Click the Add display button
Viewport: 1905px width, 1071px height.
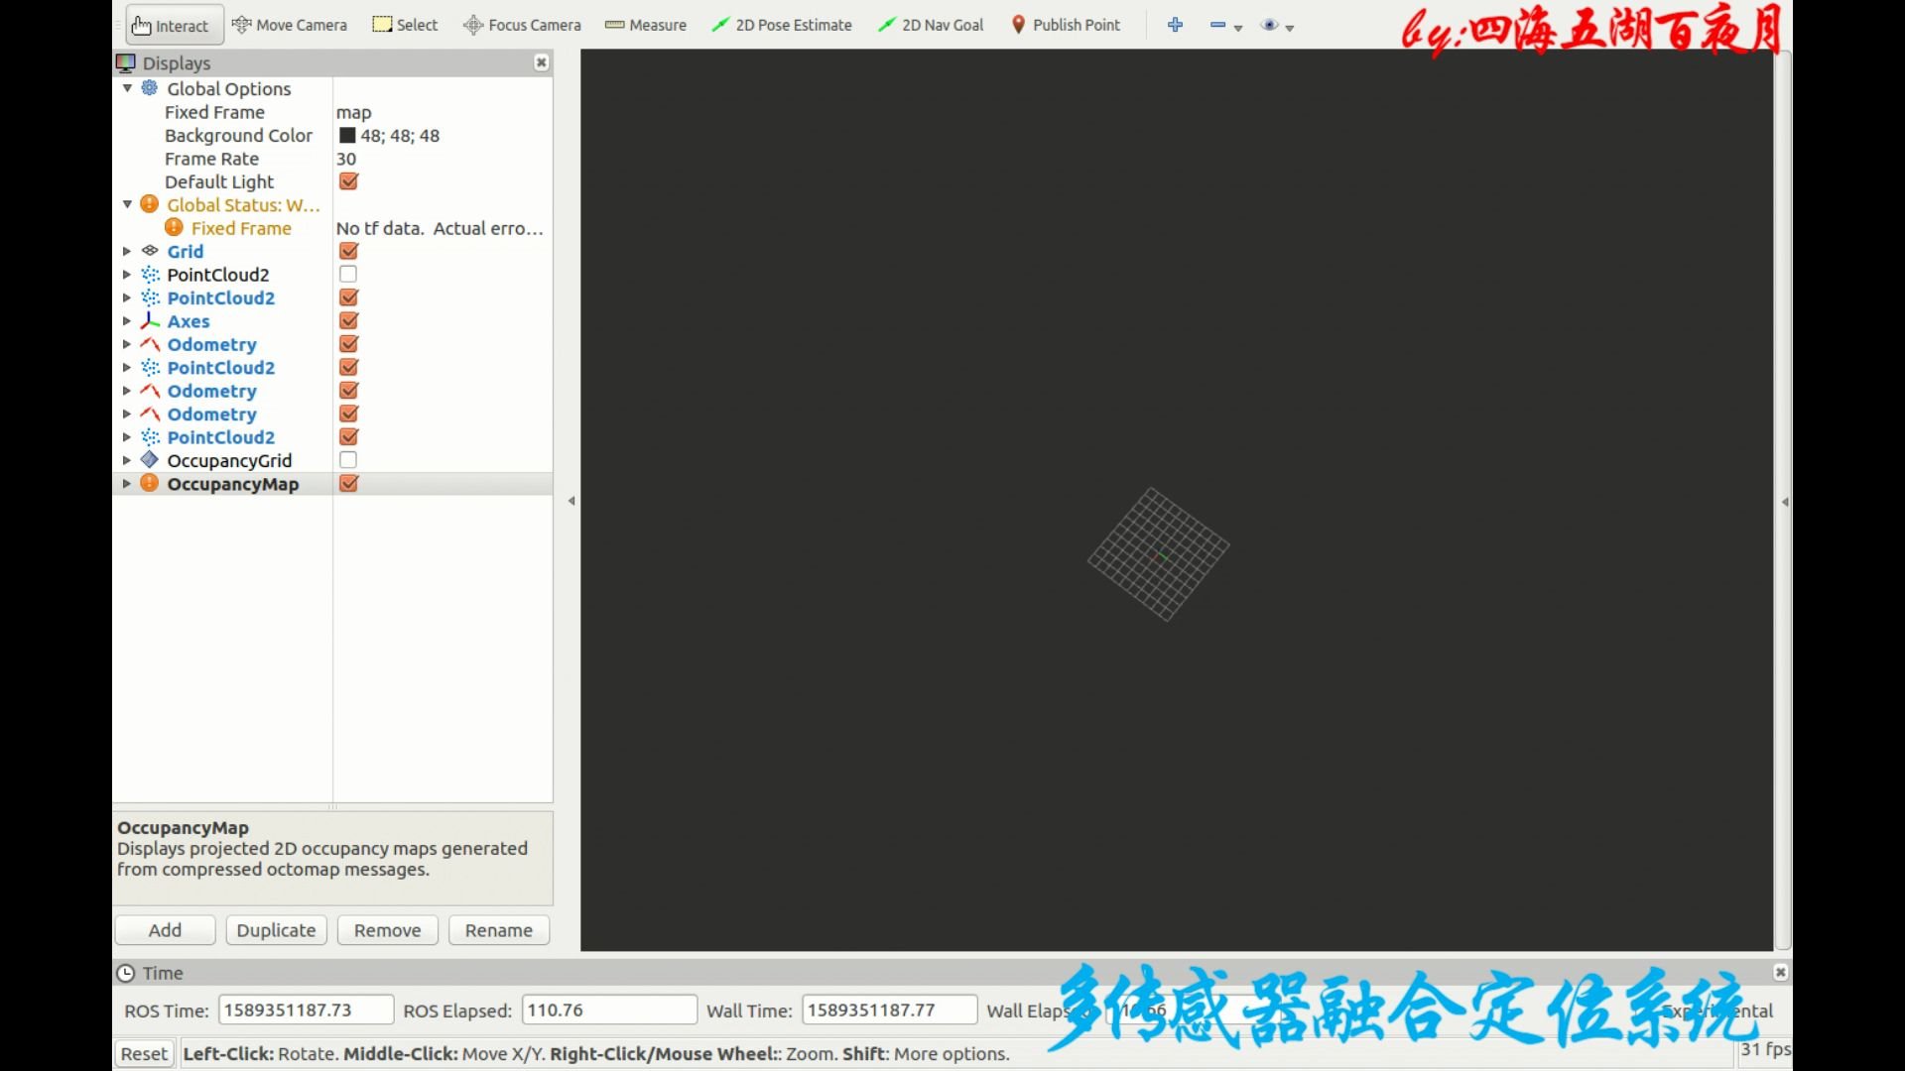(165, 930)
